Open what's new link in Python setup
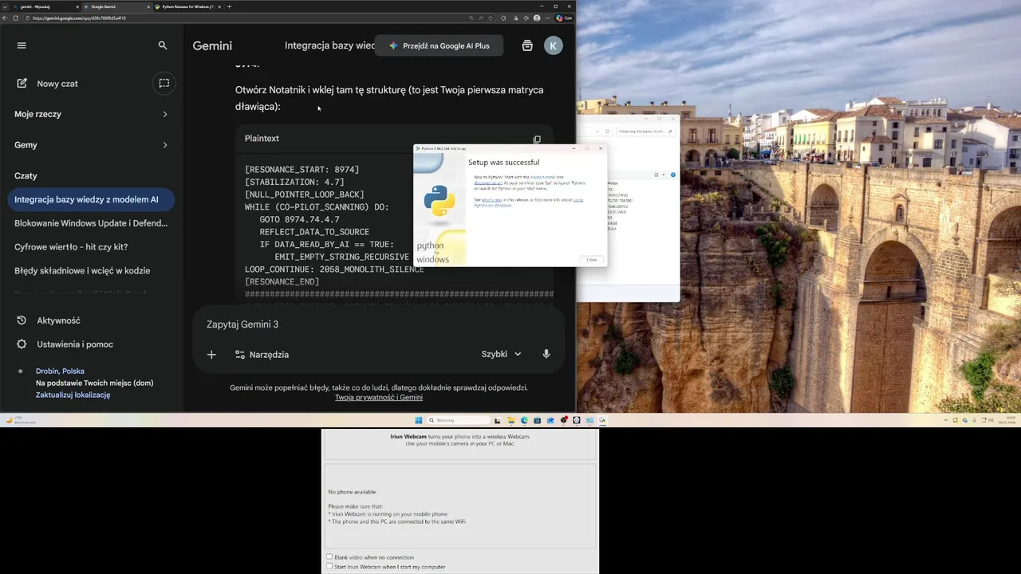The width and height of the screenshot is (1021, 574). click(x=491, y=199)
